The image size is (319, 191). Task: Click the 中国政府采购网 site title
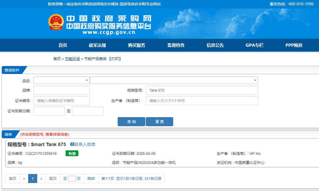coord(109,18)
